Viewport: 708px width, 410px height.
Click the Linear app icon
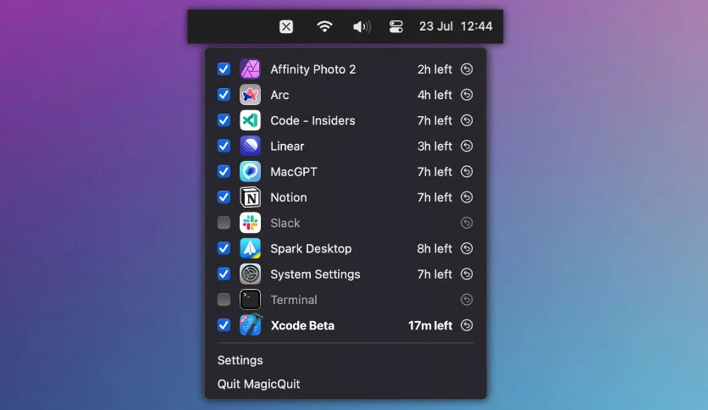pos(250,146)
